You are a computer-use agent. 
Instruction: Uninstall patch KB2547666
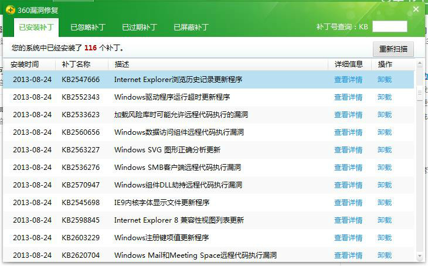[385, 80]
